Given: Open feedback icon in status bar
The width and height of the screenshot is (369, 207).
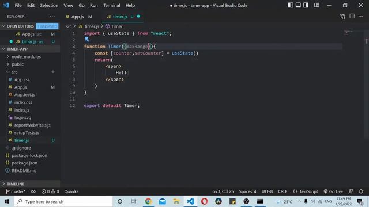Looking at the screenshot, I should pyautogui.click(x=351, y=191).
